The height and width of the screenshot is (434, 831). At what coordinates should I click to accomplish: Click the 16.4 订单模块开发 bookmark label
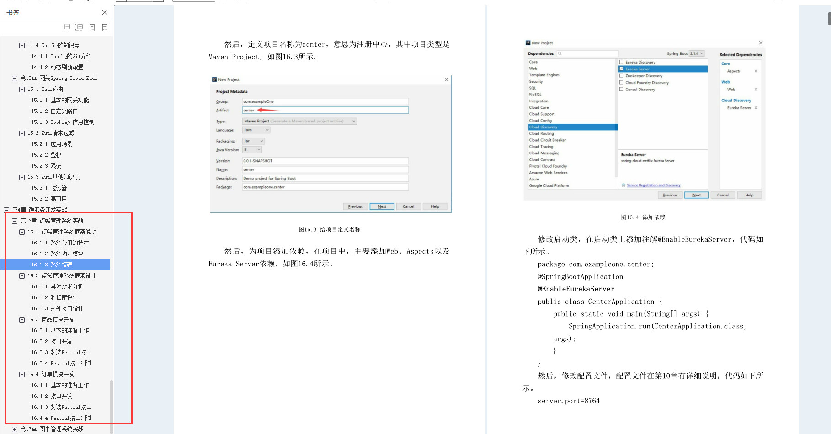click(x=51, y=374)
